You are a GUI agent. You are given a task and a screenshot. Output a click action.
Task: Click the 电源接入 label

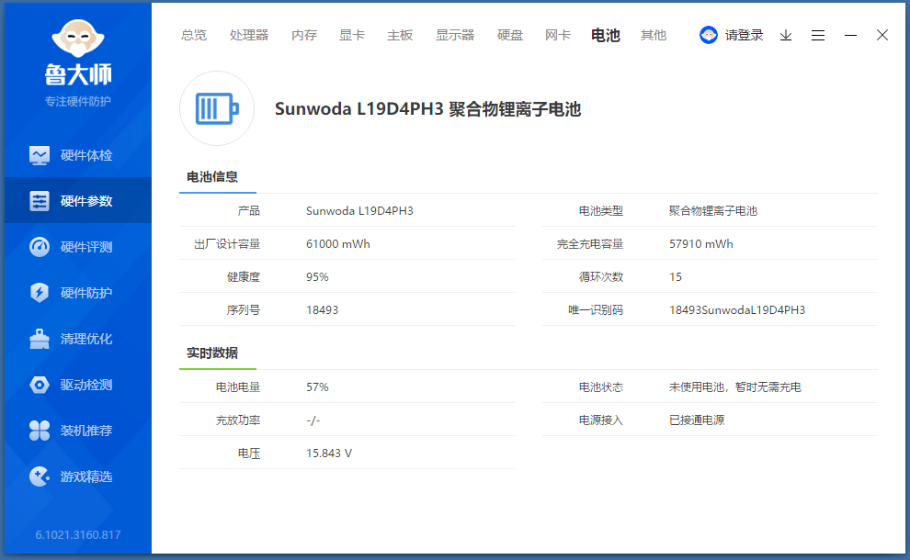(x=601, y=420)
